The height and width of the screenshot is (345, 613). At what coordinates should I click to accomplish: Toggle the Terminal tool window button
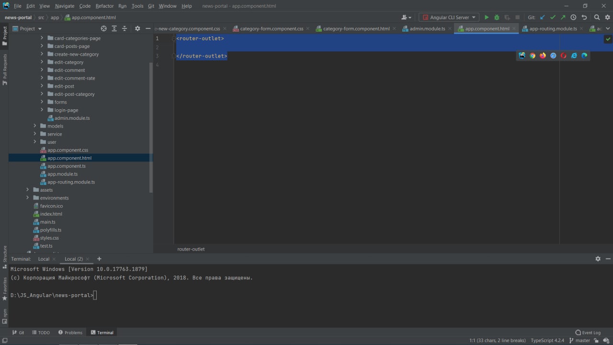[x=102, y=333]
